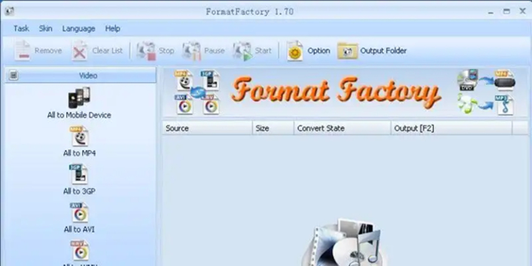The height and width of the screenshot is (266, 532).
Task: Sort list by Convert State column
Action: coord(343,128)
